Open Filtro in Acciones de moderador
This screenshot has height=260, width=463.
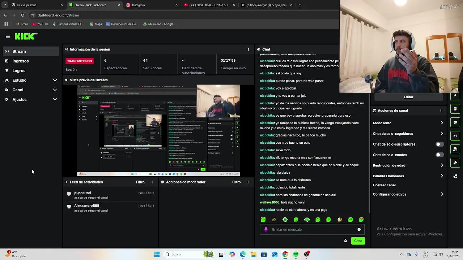pyautogui.click(x=237, y=182)
